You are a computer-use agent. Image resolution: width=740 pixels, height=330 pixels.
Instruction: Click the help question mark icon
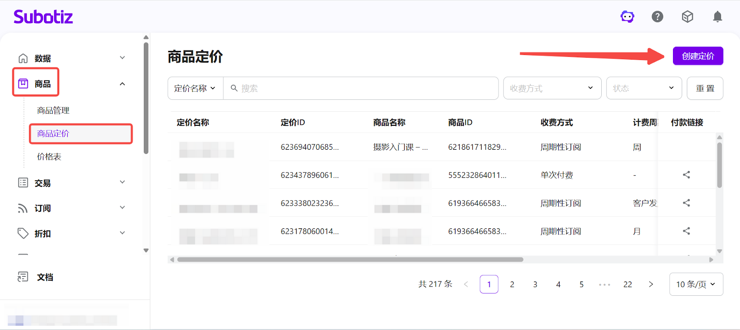[x=657, y=17]
